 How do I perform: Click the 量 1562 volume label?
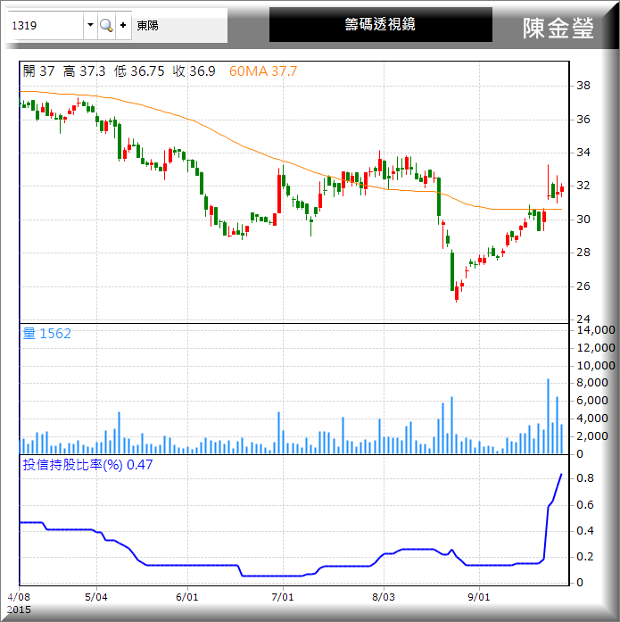tap(46, 334)
